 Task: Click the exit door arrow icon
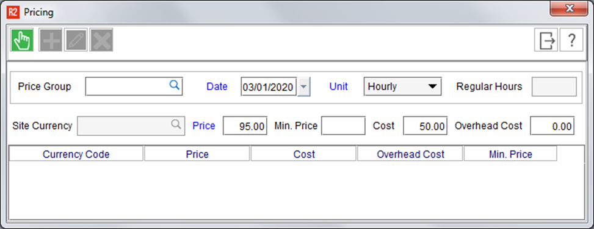coord(546,40)
